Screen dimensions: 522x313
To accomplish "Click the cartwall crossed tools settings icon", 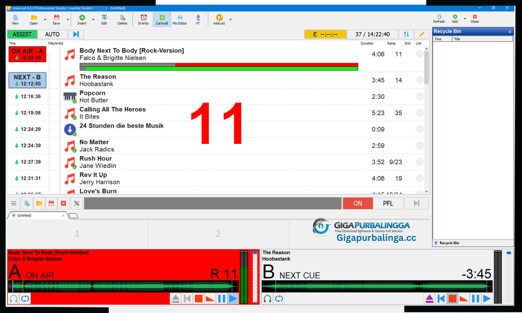I will click(76, 203).
